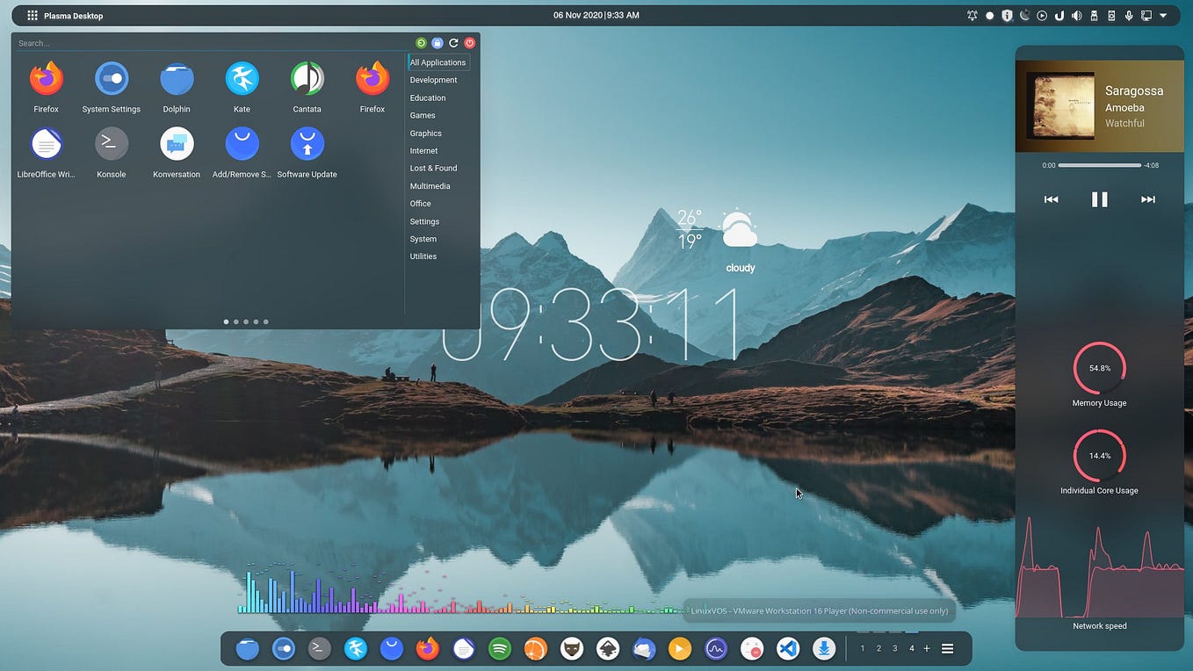Open Konversation from the launcher grid

tap(176, 143)
